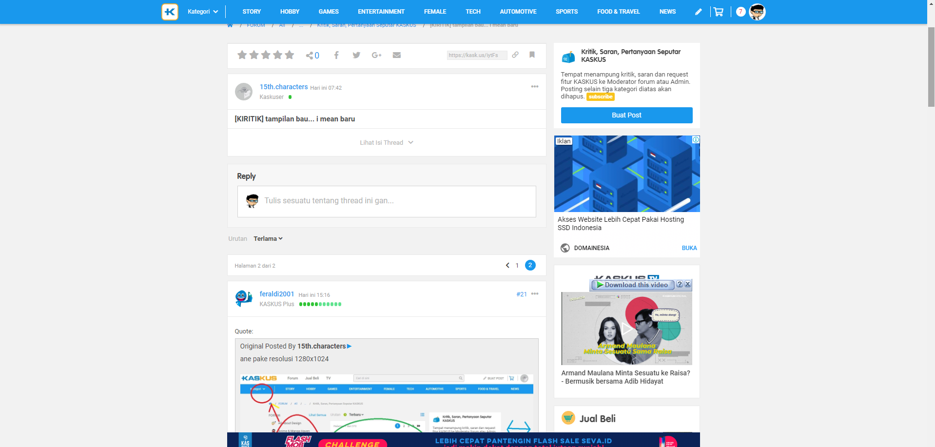
Task: Share thread via email icon
Action: [x=397, y=55]
